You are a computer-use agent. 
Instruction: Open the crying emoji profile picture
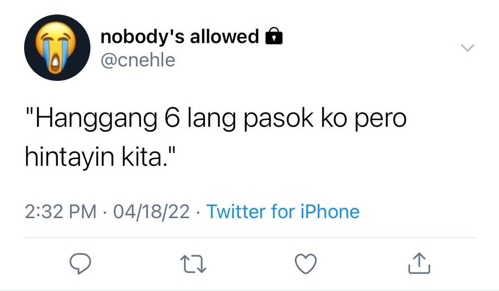[57, 48]
